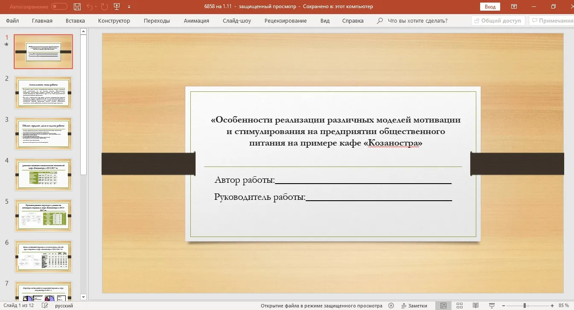Click the slide panel scroll down arrow
This screenshot has width=574, height=310.
point(83,297)
